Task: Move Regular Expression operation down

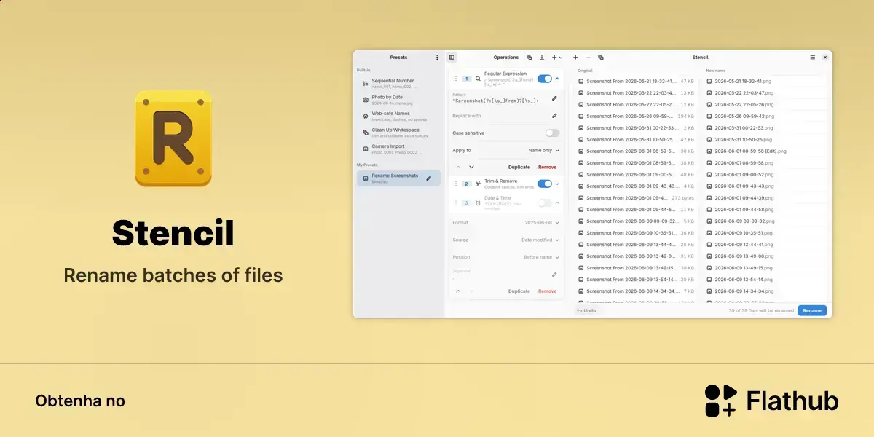Action: click(x=471, y=167)
